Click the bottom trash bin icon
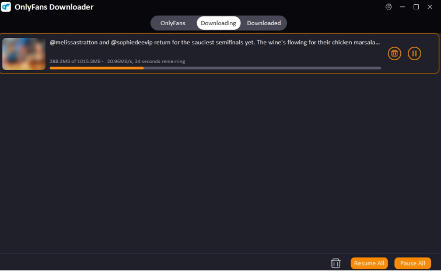441x271 pixels. point(335,263)
